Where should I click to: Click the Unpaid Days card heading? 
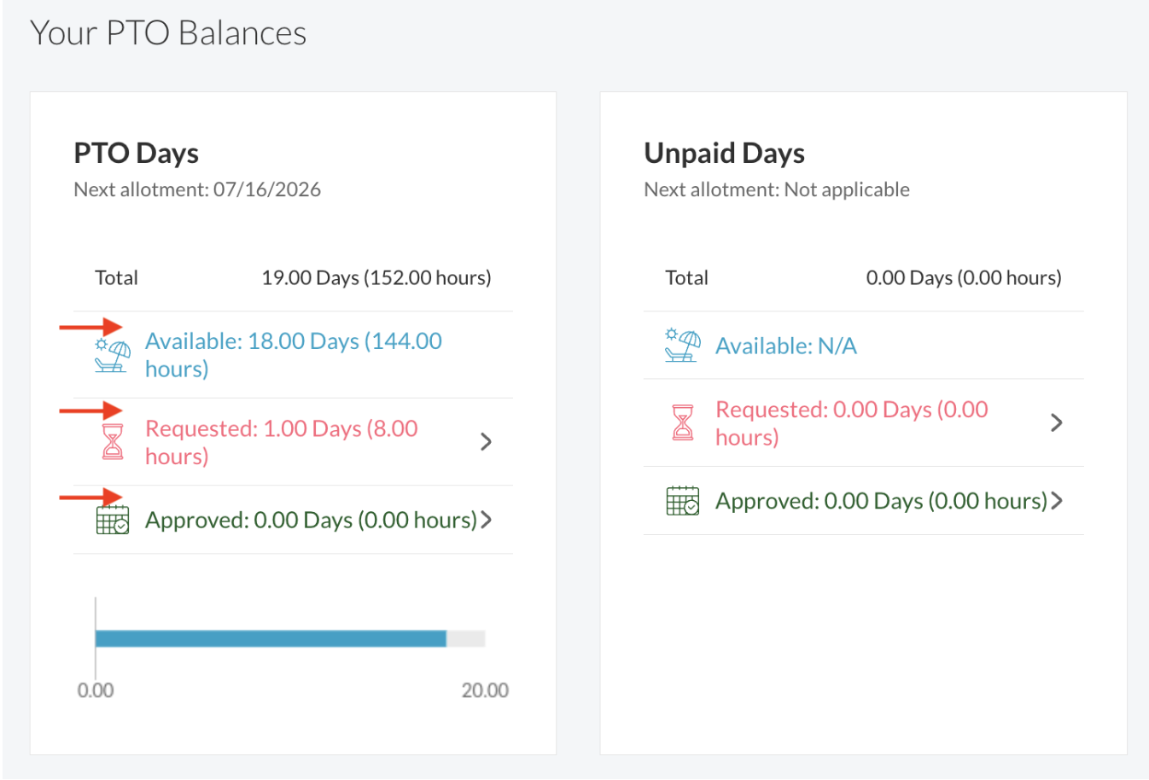(x=724, y=154)
